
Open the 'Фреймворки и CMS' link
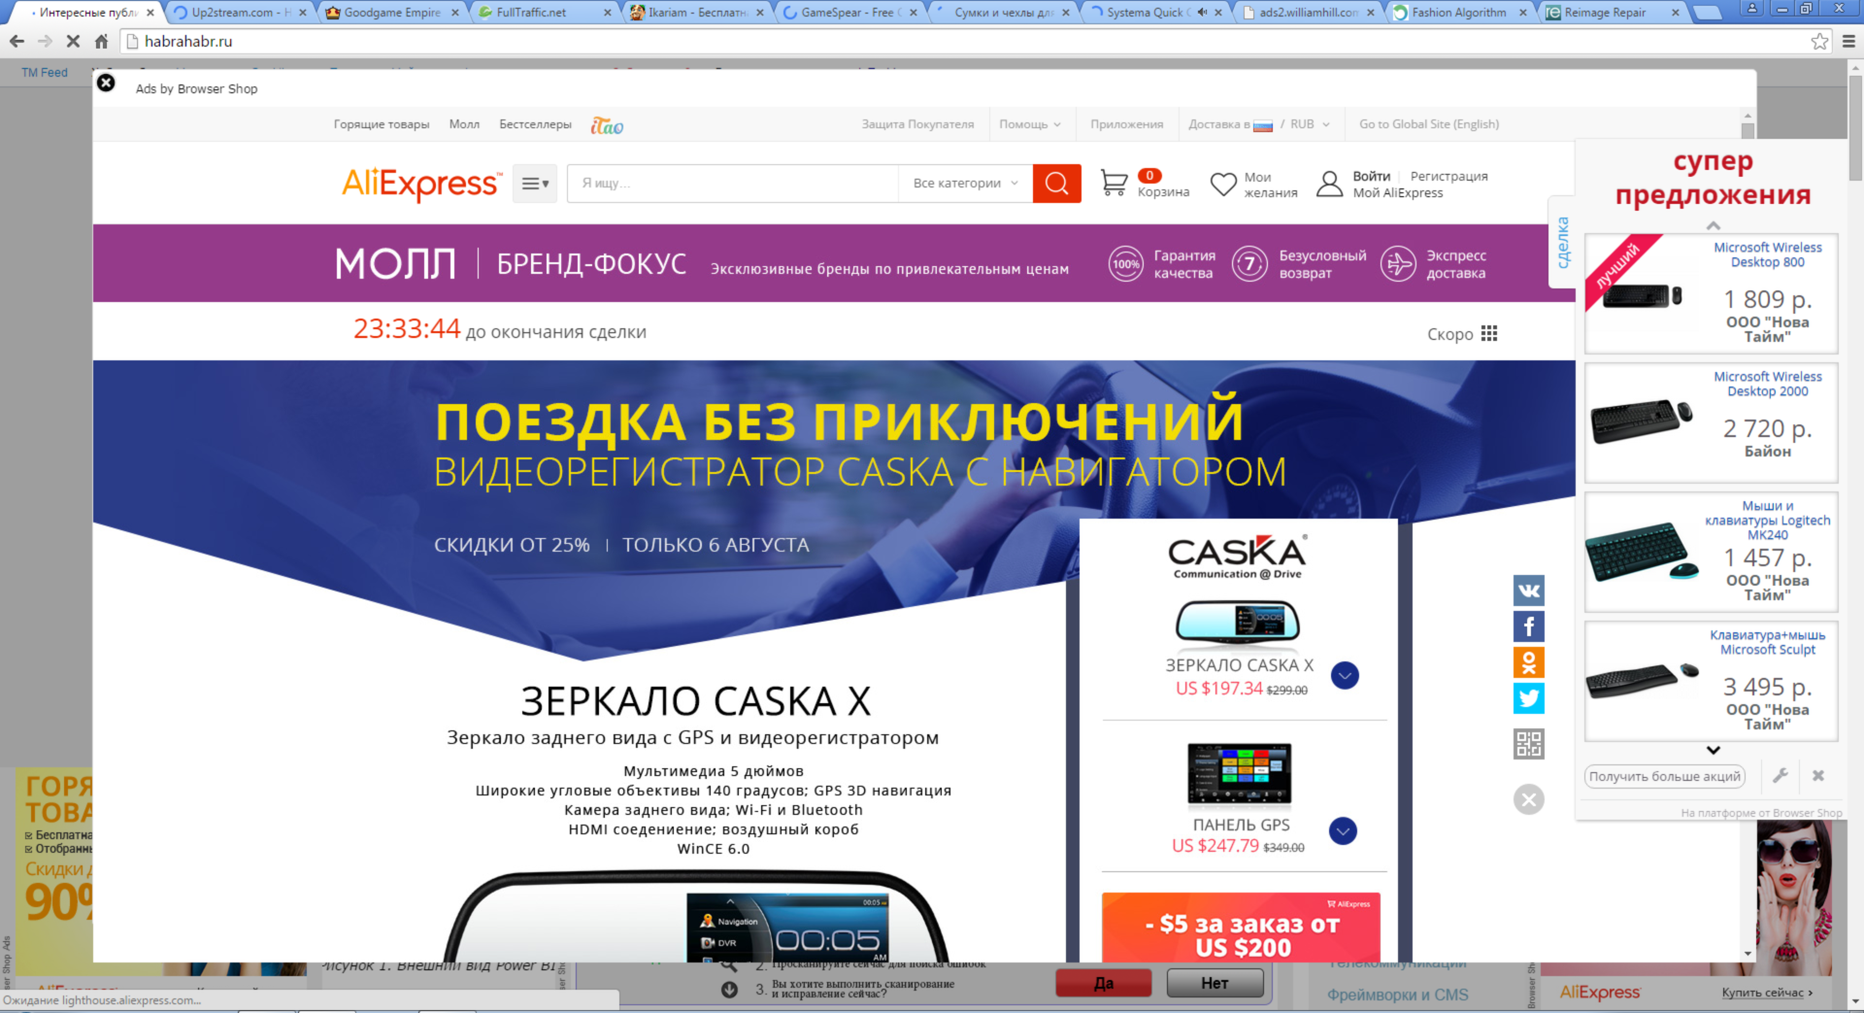pyautogui.click(x=1397, y=995)
